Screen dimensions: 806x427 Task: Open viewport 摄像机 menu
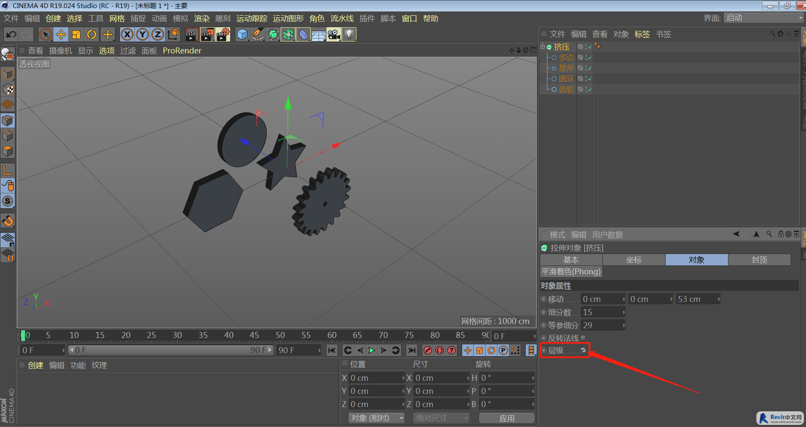pos(61,51)
